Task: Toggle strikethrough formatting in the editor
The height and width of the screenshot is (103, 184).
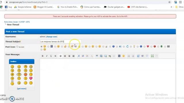Action: click(x=55, y=56)
